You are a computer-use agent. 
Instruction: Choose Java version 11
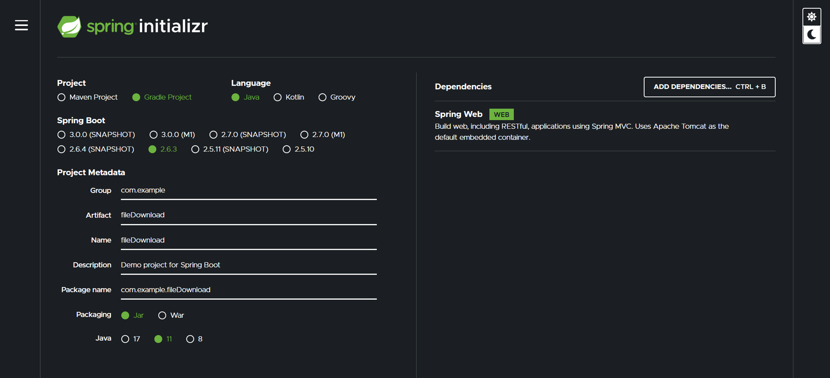point(163,339)
